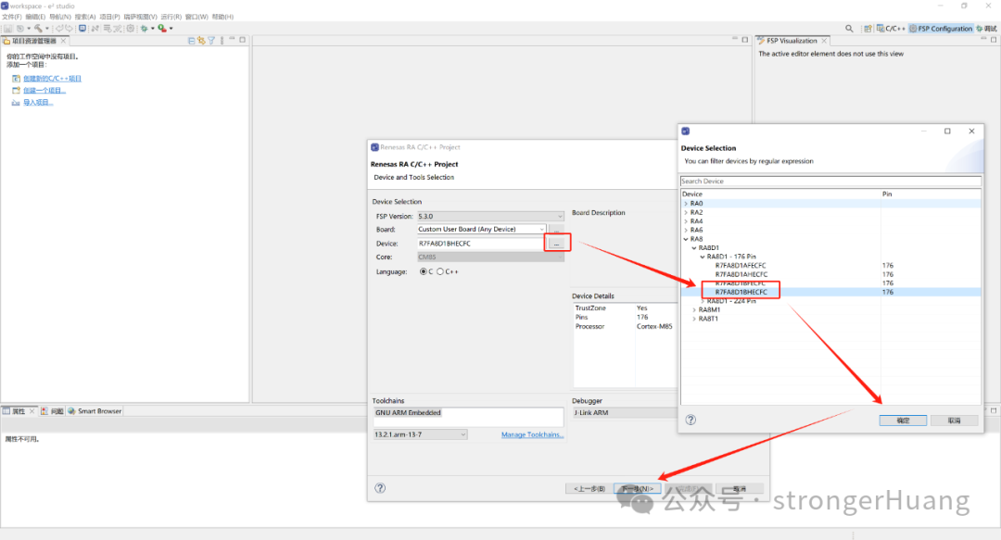This screenshot has height=540, width=1001.
Task: Select the C language radio button
Action: 424,271
